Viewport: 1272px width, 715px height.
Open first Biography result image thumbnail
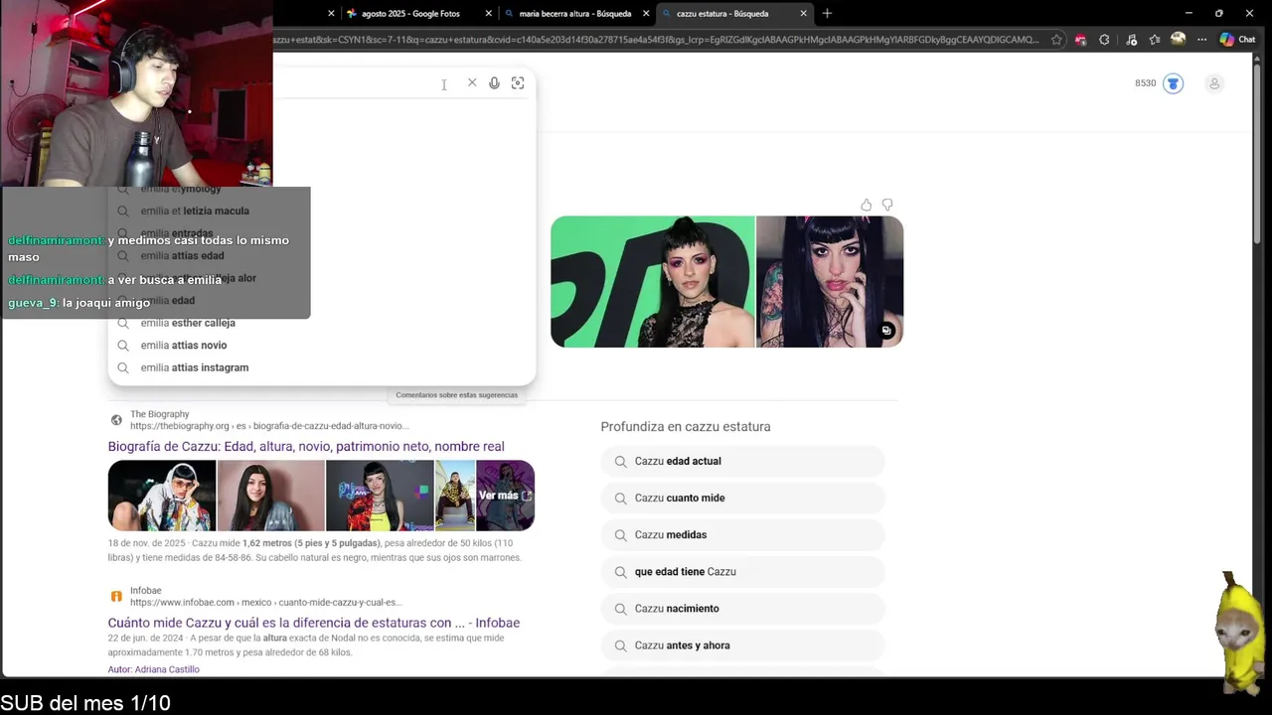click(x=162, y=496)
